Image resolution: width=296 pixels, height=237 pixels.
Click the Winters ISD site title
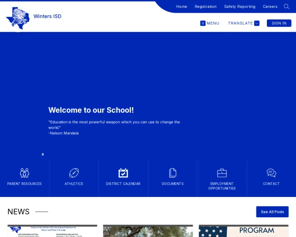47,16
